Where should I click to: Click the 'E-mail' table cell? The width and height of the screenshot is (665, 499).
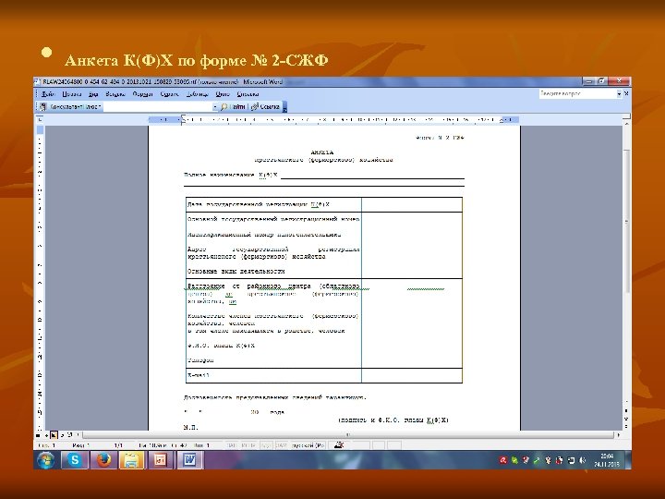[273, 375]
